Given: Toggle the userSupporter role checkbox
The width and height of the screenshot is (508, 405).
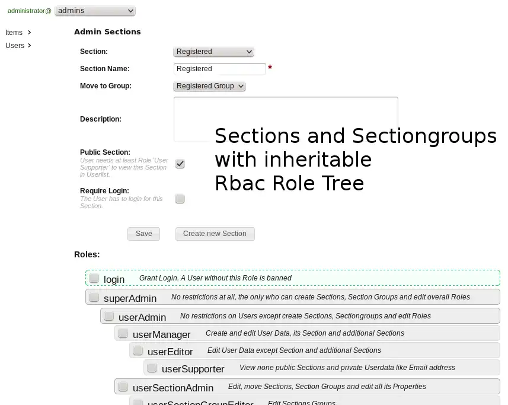Looking at the screenshot, I should [x=152, y=368].
